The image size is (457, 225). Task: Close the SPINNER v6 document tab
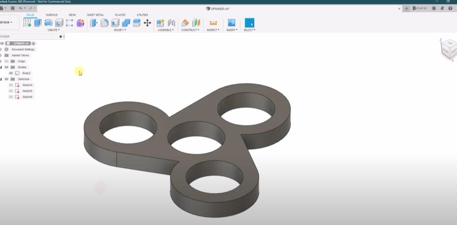click(x=399, y=9)
